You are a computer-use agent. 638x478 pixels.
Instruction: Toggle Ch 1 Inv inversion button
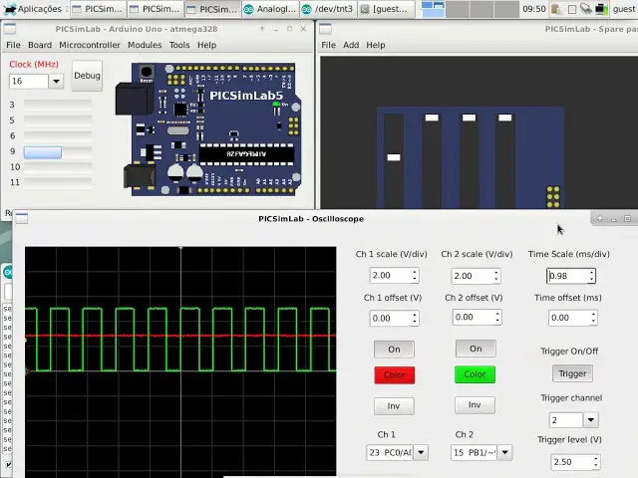[x=394, y=405]
